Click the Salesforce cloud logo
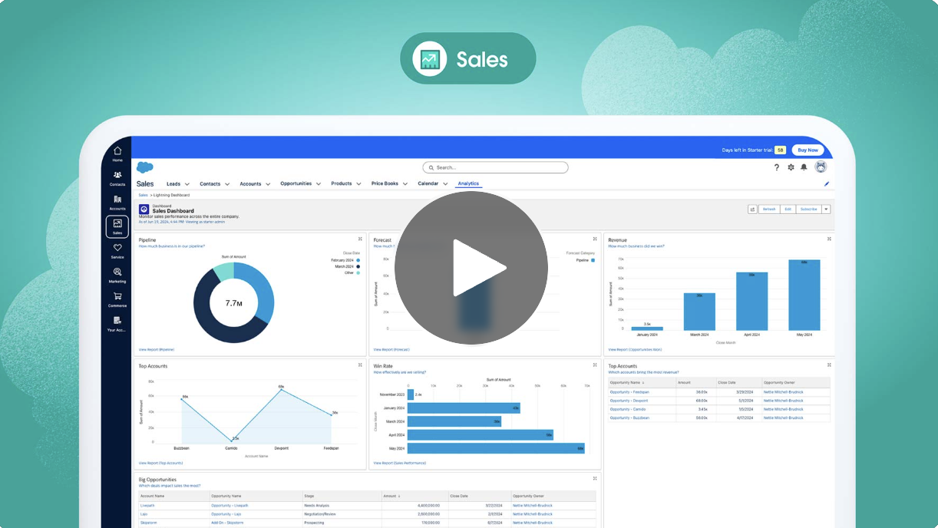This screenshot has width=938, height=528. [144, 167]
